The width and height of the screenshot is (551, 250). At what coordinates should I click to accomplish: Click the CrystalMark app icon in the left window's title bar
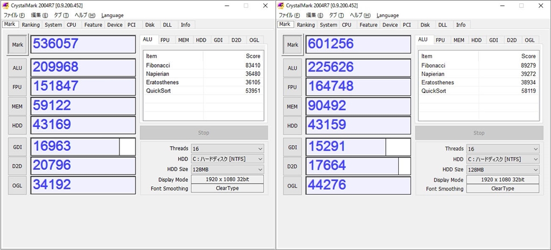point(5,5)
